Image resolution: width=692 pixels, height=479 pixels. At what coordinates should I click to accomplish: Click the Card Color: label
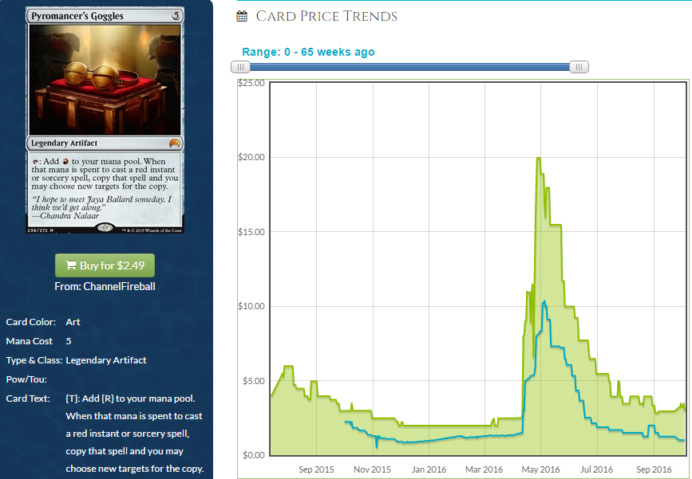(31, 322)
